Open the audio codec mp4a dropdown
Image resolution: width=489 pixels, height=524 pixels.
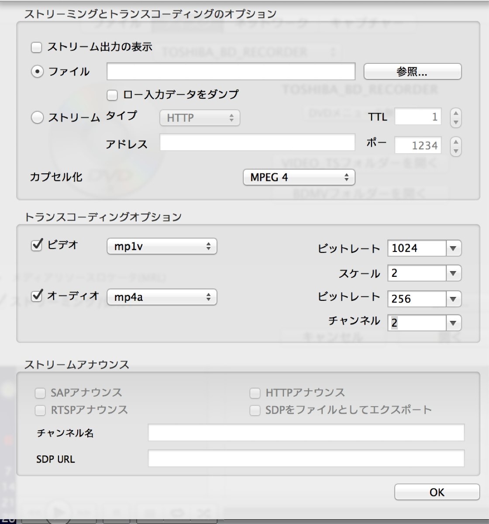coord(162,297)
